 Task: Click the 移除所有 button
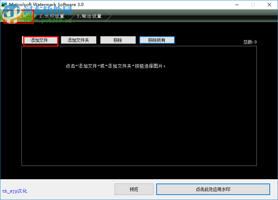coord(157,40)
